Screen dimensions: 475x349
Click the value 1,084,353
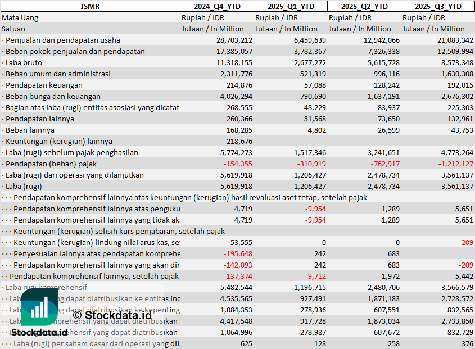pyautogui.click(x=236, y=310)
